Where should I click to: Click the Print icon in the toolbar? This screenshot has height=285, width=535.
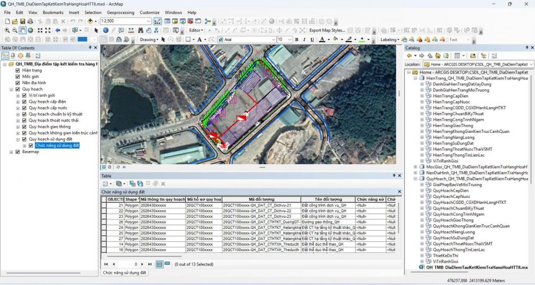30,21
